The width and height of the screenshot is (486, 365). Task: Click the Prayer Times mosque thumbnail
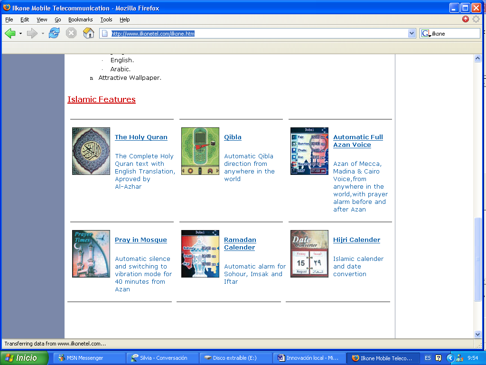[x=91, y=254]
